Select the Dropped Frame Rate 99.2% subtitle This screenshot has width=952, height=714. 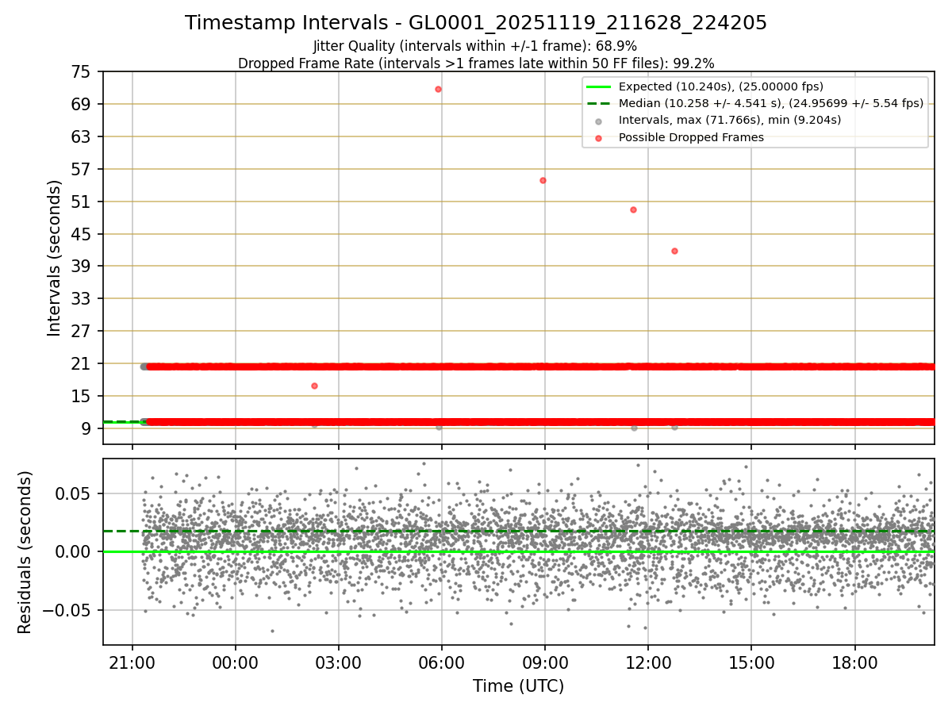476,63
